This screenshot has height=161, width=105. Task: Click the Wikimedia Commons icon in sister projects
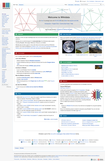coord(79,142)
